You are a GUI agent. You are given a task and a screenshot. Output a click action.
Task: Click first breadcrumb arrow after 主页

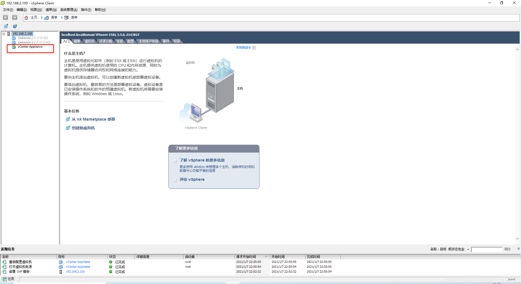(x=42, y=18)
